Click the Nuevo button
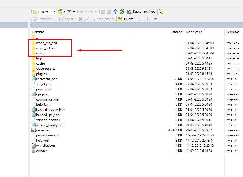The height and width of the screenshot is (177, 243). [126, 19]
